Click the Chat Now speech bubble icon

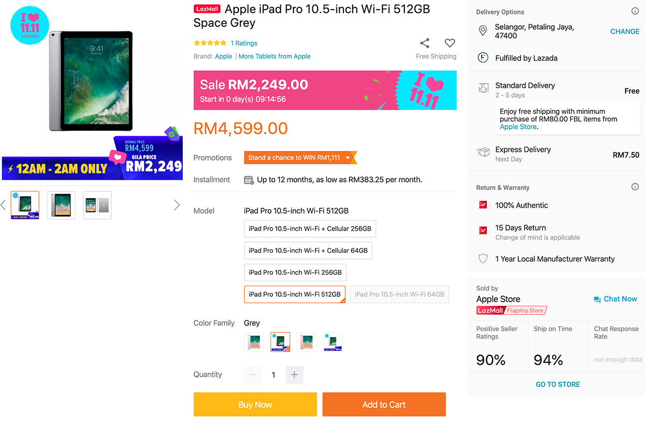pyautogui.click(x=597, y=300)
